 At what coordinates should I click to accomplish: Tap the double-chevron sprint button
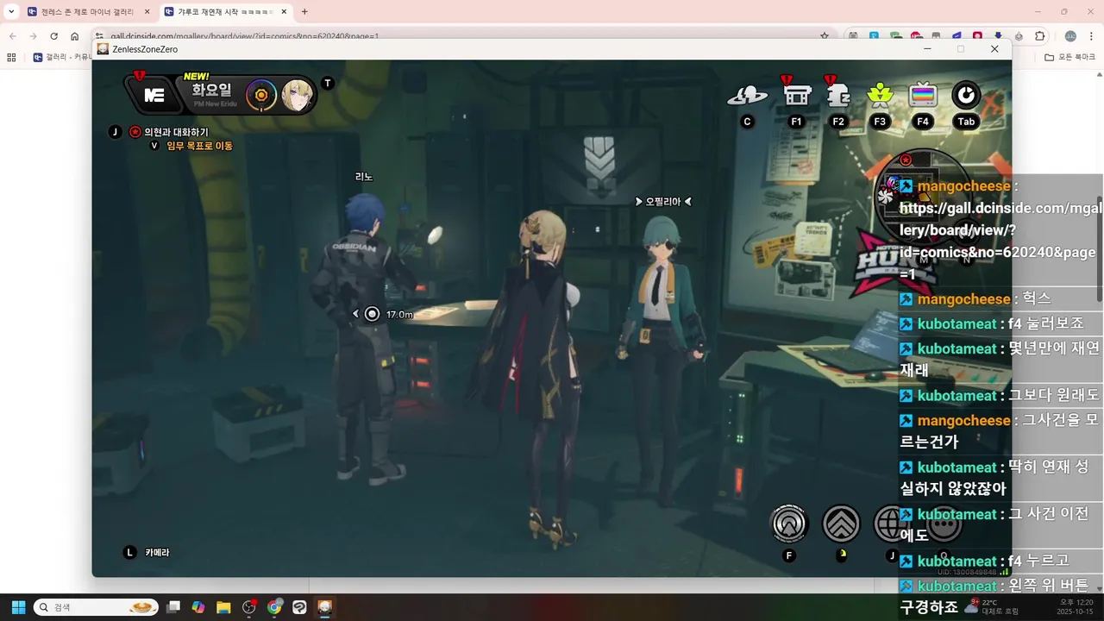click(841, 523)
